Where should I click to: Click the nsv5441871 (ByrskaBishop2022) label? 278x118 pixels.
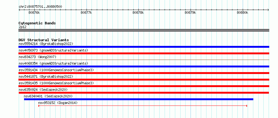pyautogui.click(x=46, y=76)
